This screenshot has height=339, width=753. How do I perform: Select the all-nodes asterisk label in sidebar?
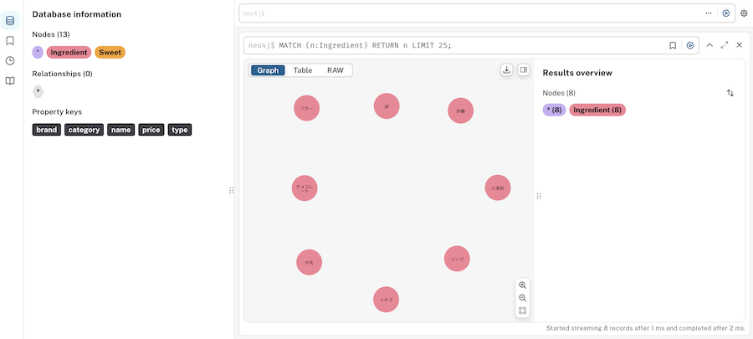click(x=38, y=53)
